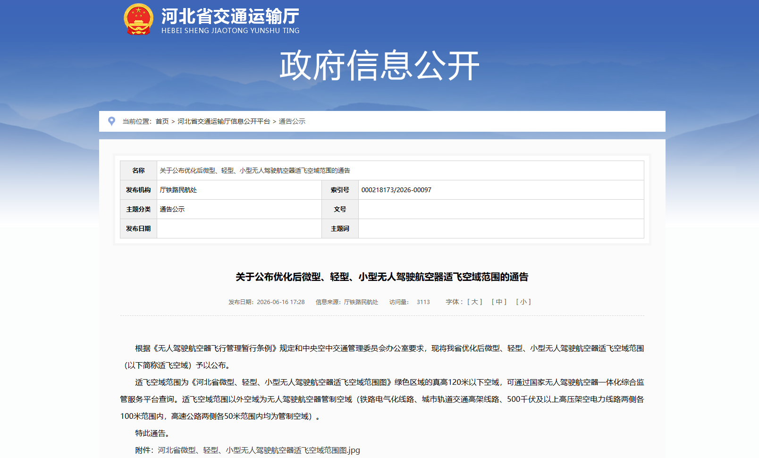Click the 文号 label cell
Image resolution: width=759 pixels, height=458 pixels.
tap(340, 209)
